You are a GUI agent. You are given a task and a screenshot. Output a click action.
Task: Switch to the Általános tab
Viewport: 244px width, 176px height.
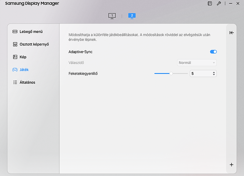(x=27, y=82)
